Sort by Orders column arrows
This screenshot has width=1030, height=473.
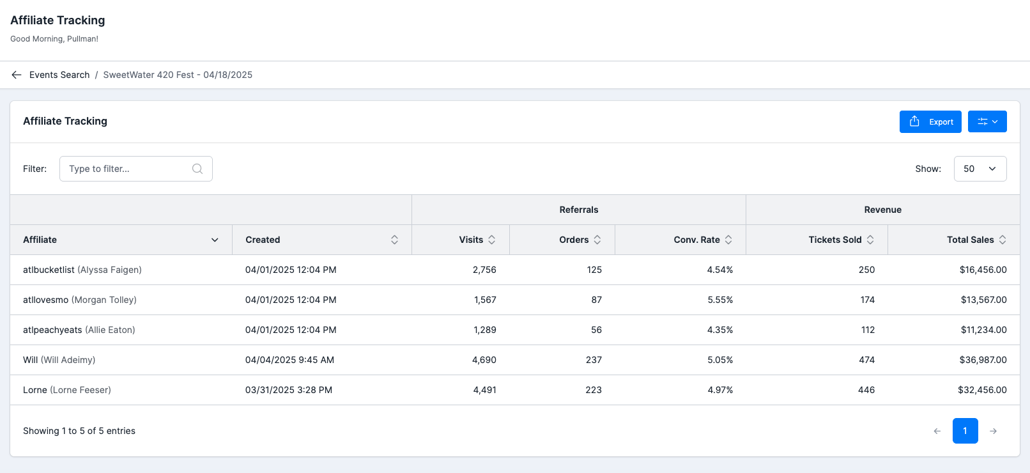coord(597,240)
